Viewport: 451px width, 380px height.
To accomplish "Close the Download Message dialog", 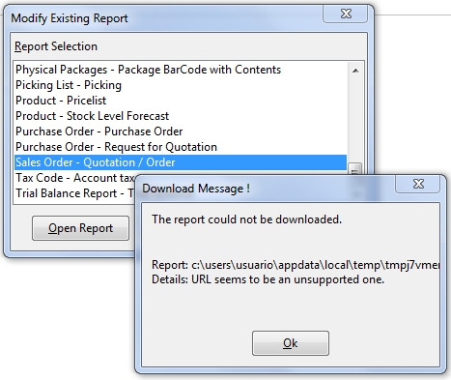I will [418, 184].
